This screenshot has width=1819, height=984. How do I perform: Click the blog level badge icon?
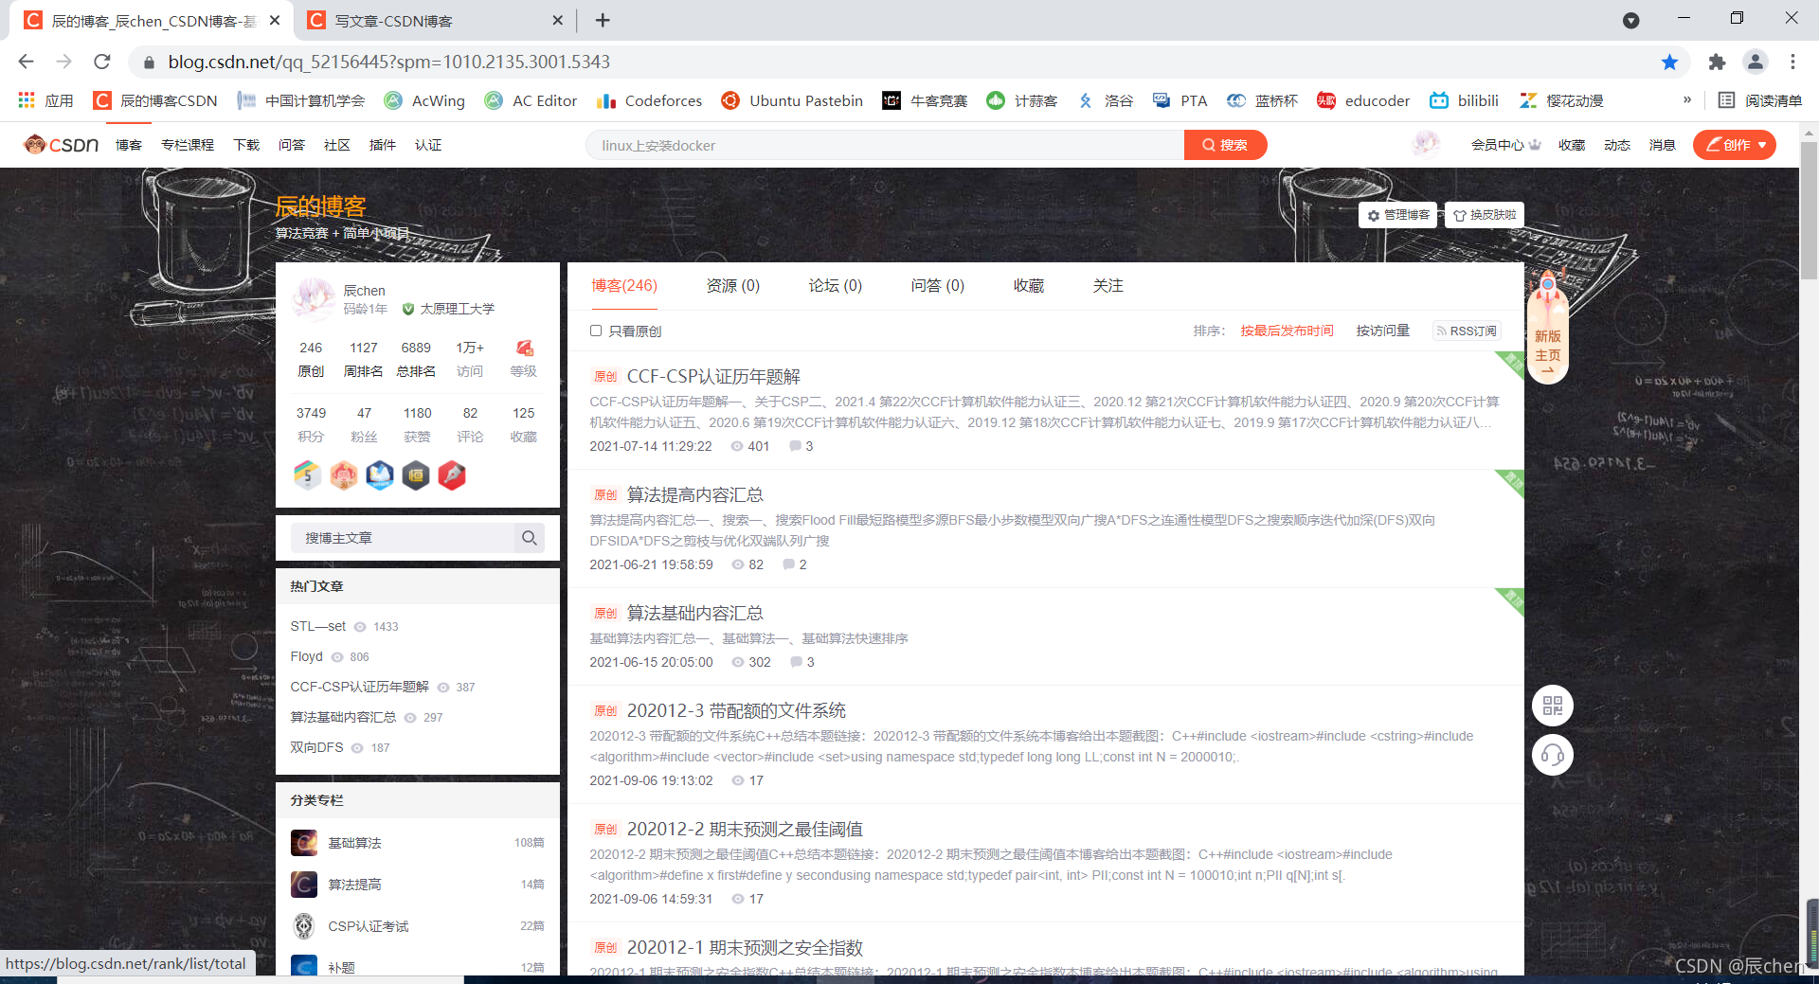point(524,348)
